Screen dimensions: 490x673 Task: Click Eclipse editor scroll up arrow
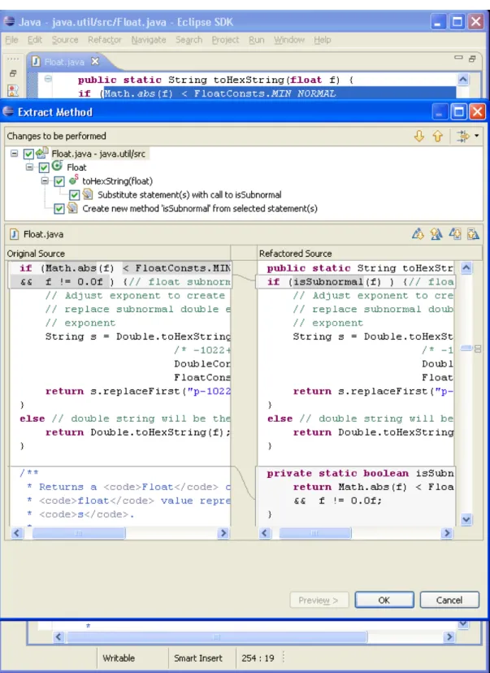coord(463,80)
